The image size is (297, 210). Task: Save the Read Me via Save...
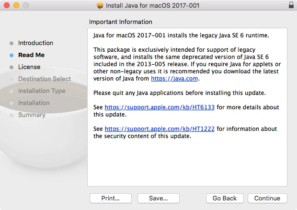[x=159, y=198]
